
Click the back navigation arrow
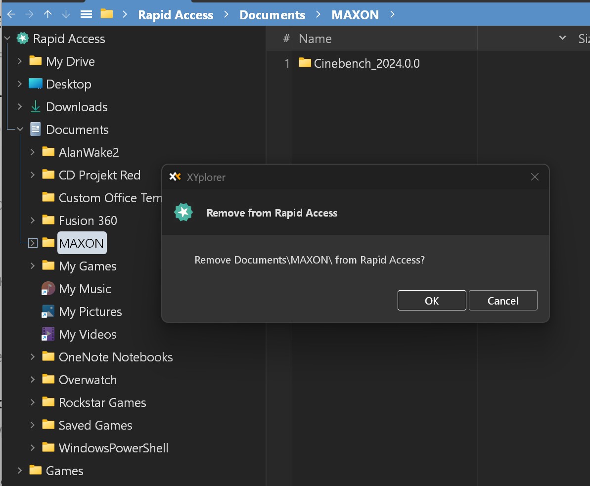[10, 15]
